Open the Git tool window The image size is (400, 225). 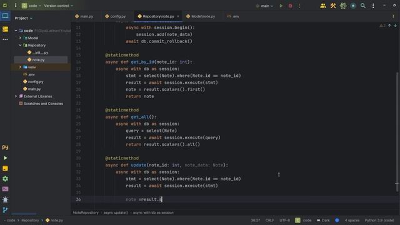[x=5, y=210]
